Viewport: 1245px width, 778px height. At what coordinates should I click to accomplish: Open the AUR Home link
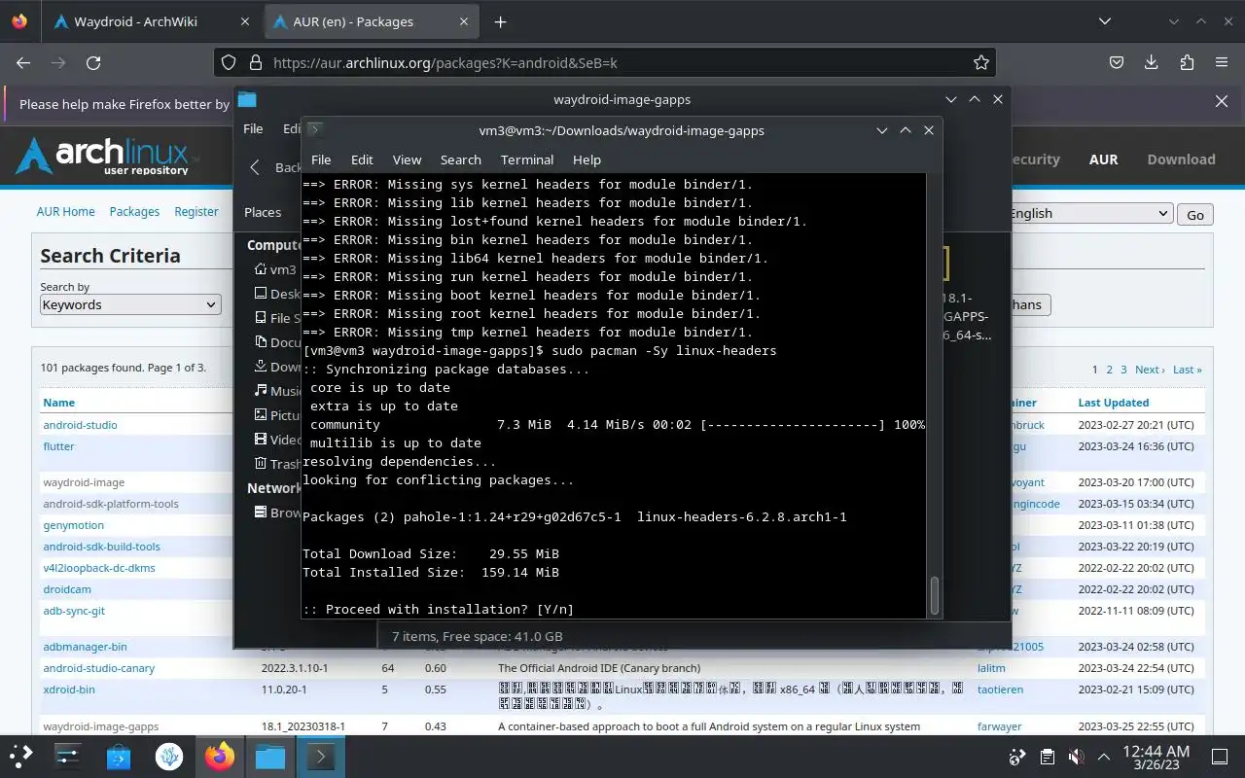point(65,211)
